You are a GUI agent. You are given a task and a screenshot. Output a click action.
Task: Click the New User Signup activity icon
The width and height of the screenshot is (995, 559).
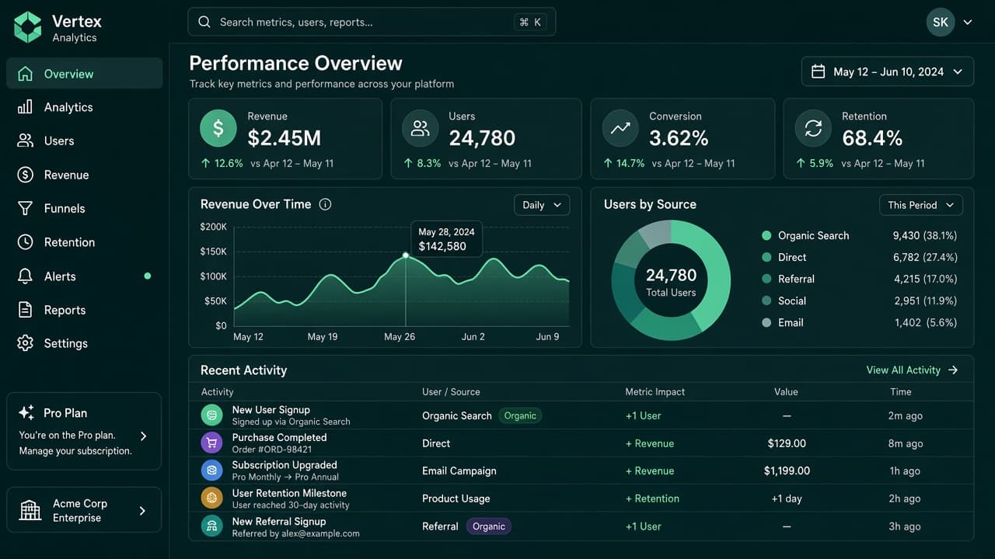(211, 415)
